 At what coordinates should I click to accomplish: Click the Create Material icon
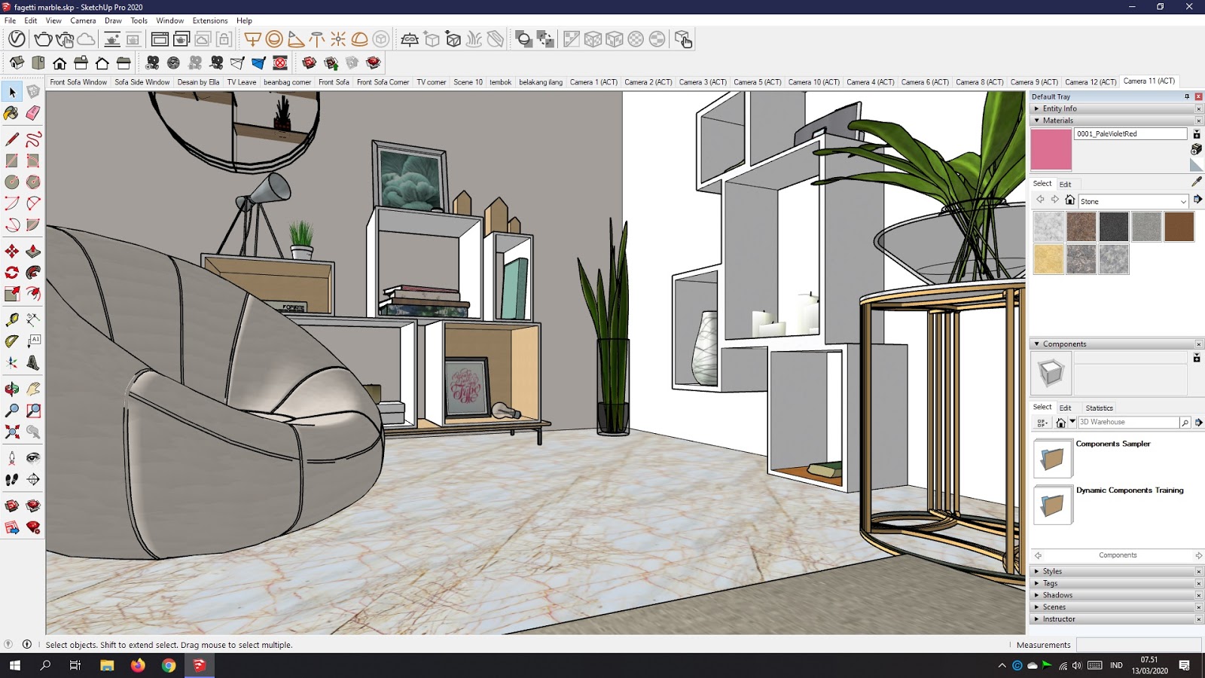coord(1196,149)
